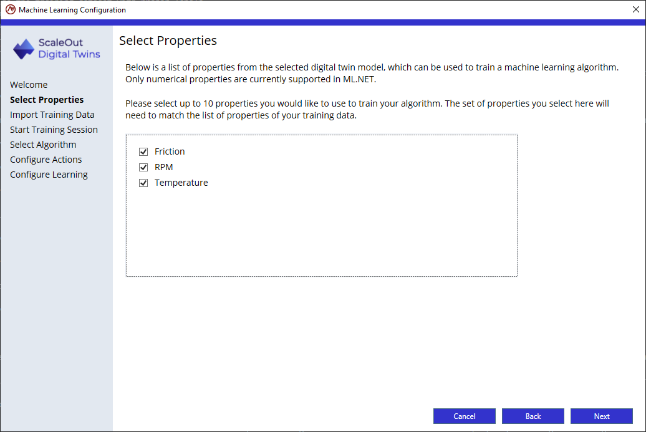Open the Select Algorithm step

43,145
